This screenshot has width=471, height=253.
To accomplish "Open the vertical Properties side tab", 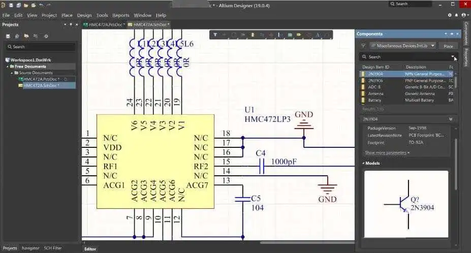I will click(x=466, y=57).
